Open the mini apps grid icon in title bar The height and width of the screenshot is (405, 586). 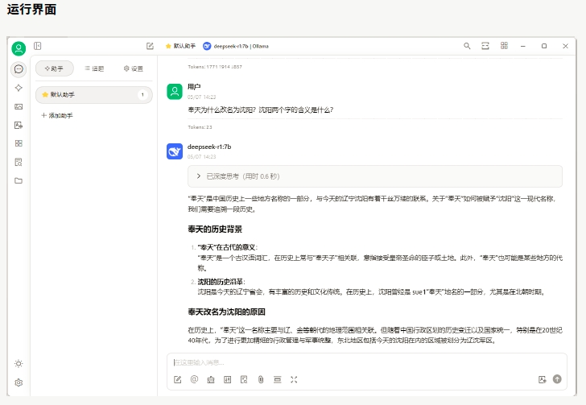pyautogui.click(x=504, y=46)
